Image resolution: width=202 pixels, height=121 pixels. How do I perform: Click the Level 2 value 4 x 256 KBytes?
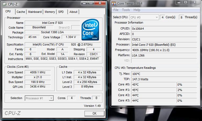pos(87,82)
